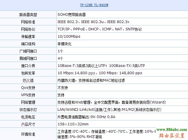
Task: Select the LAN/WAN口 Link/Act text
Action: (x=109, y=110)
